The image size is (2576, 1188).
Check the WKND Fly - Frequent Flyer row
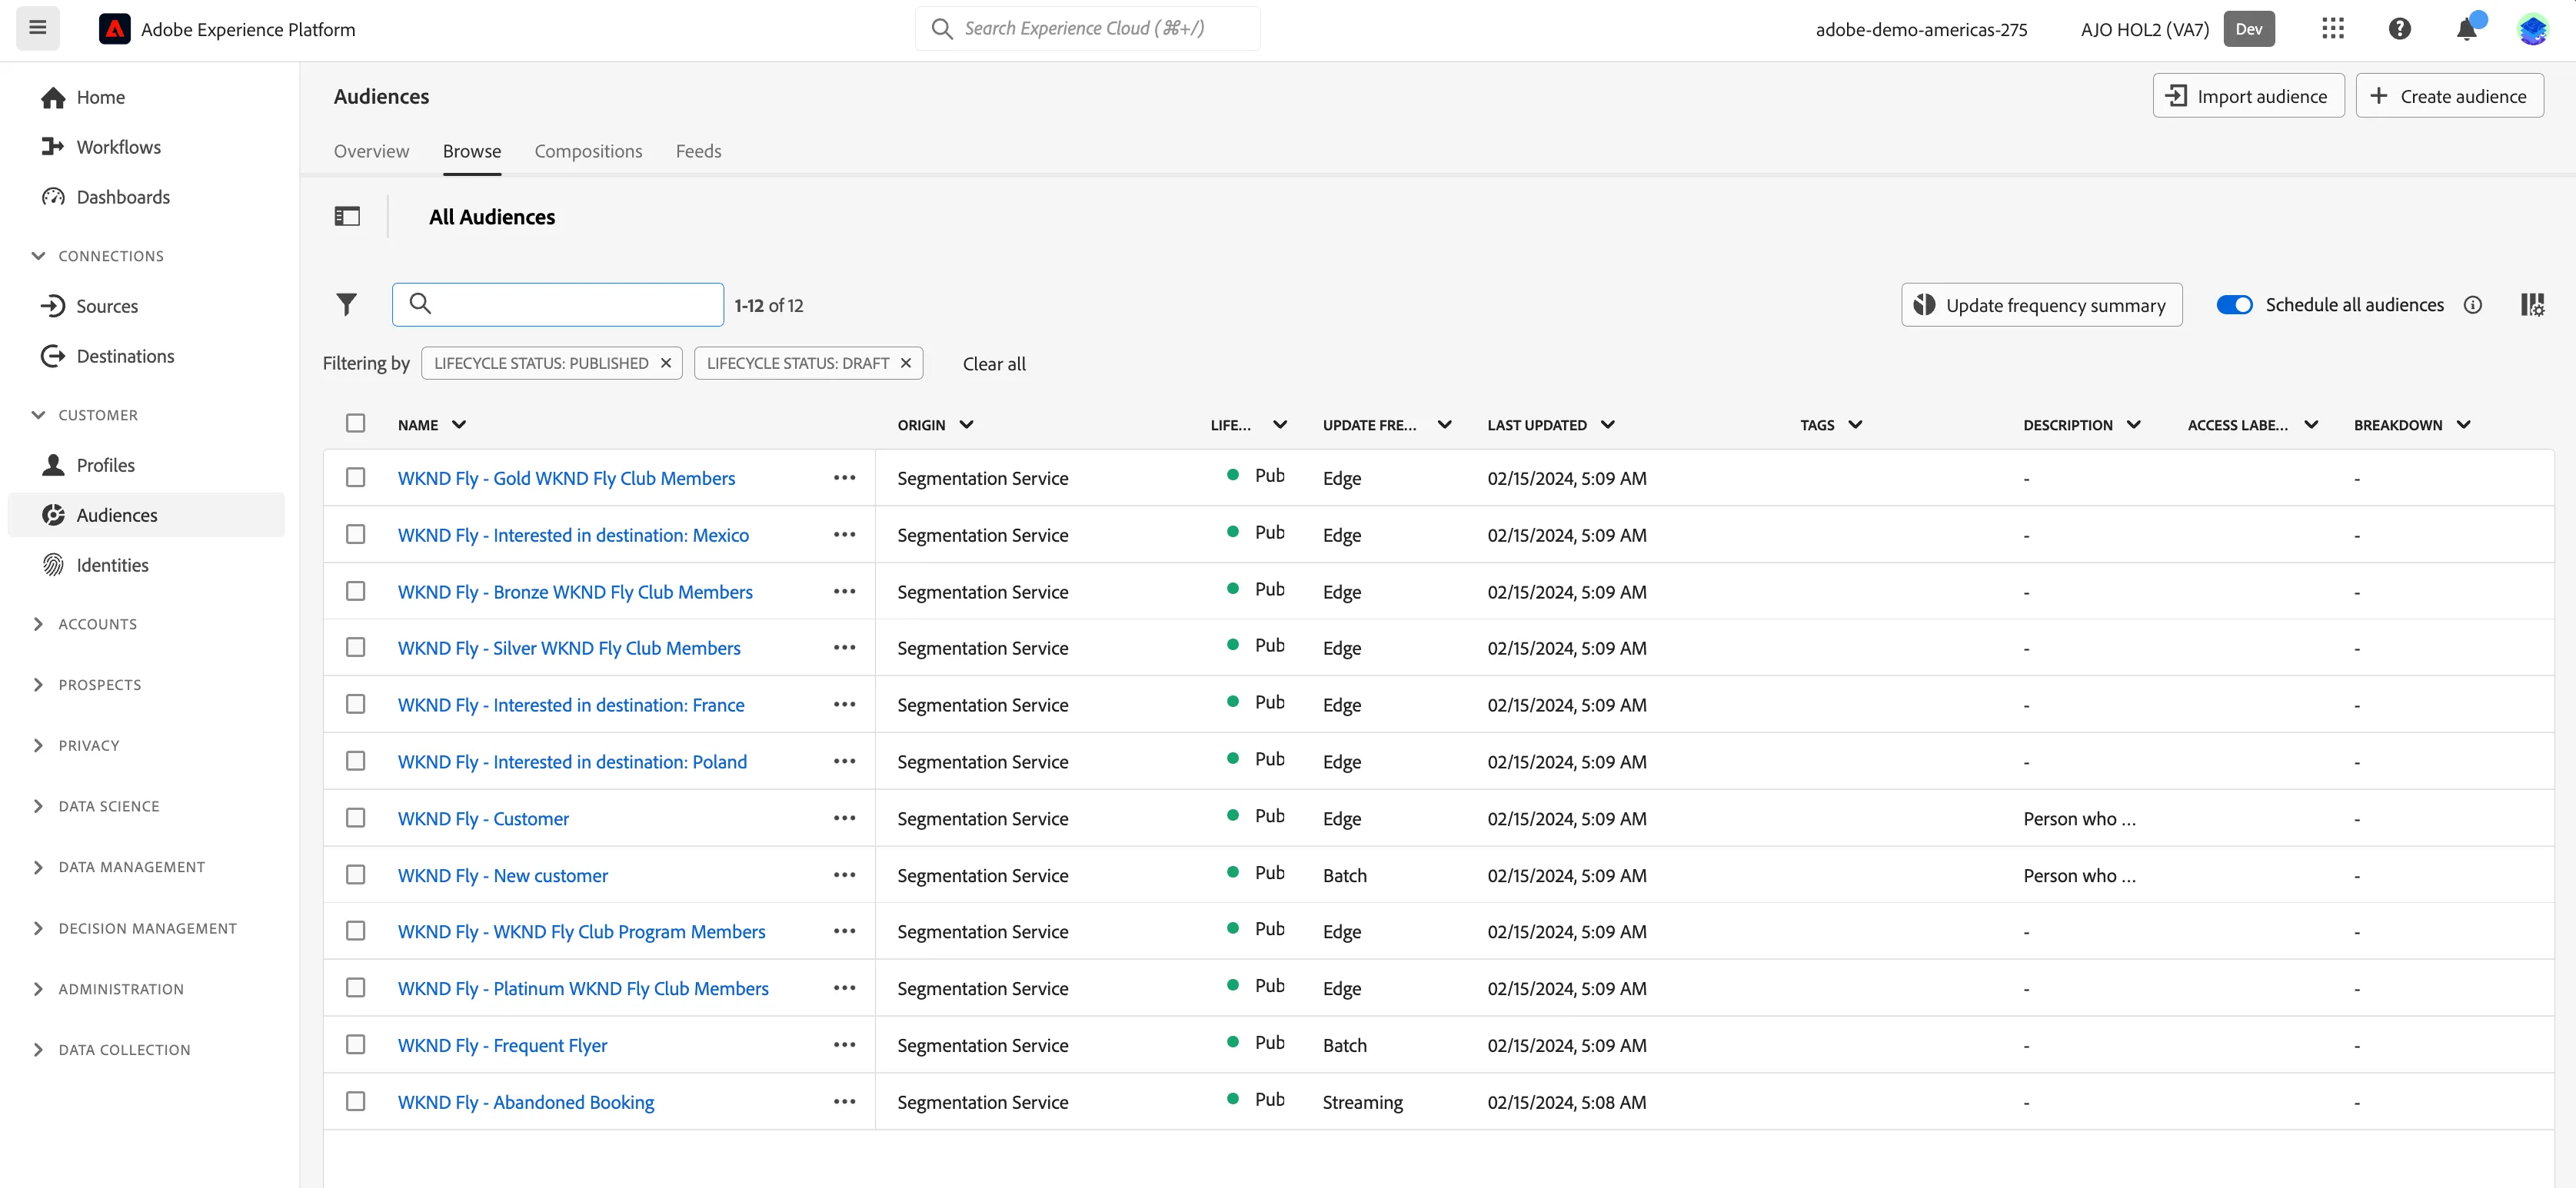point(355,1044)
